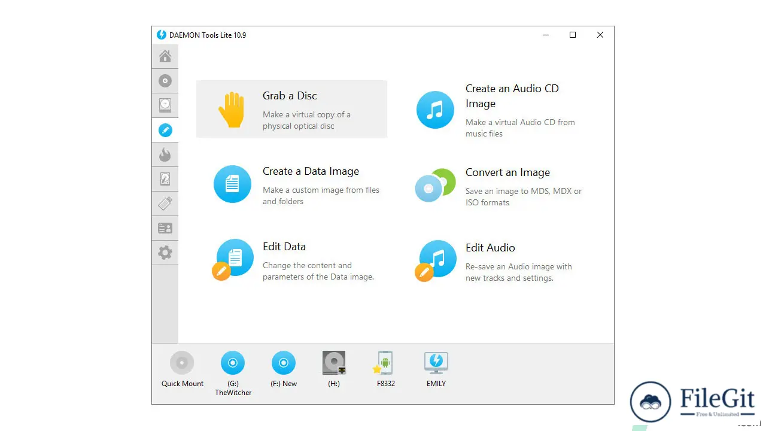Select the (F:) New drive icon

(284, 363)
